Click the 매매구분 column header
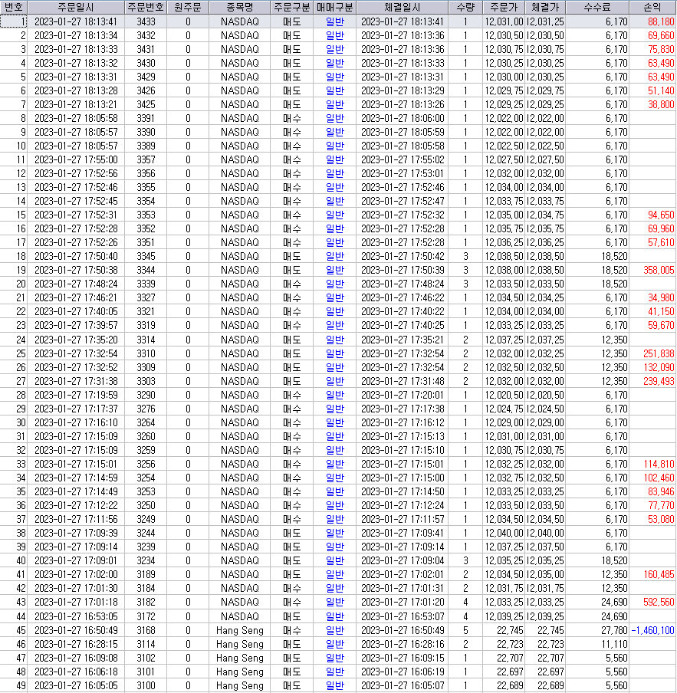This screenshot has width=677, height=693. coord(334,7)
